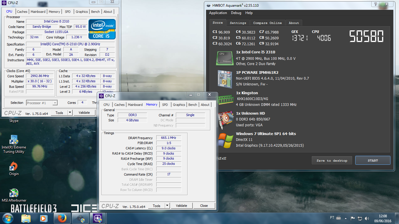
Task: Open Intel Extreme Tuning Utility shortcut
Action: 14,144
